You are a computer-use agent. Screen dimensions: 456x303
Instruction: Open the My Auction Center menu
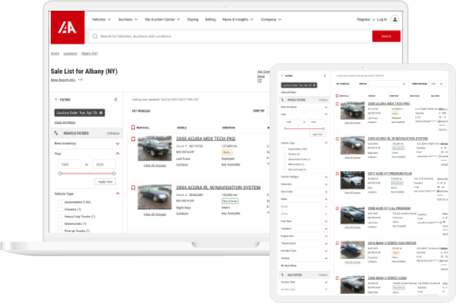point(162,19)
